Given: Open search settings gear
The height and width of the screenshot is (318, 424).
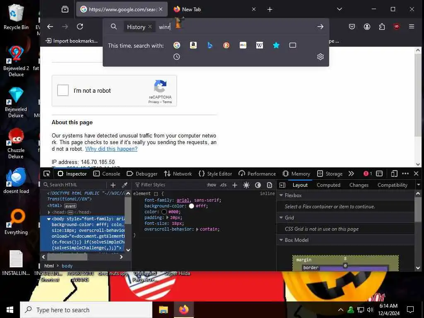Looking at the screenshot, I should 320,57.
